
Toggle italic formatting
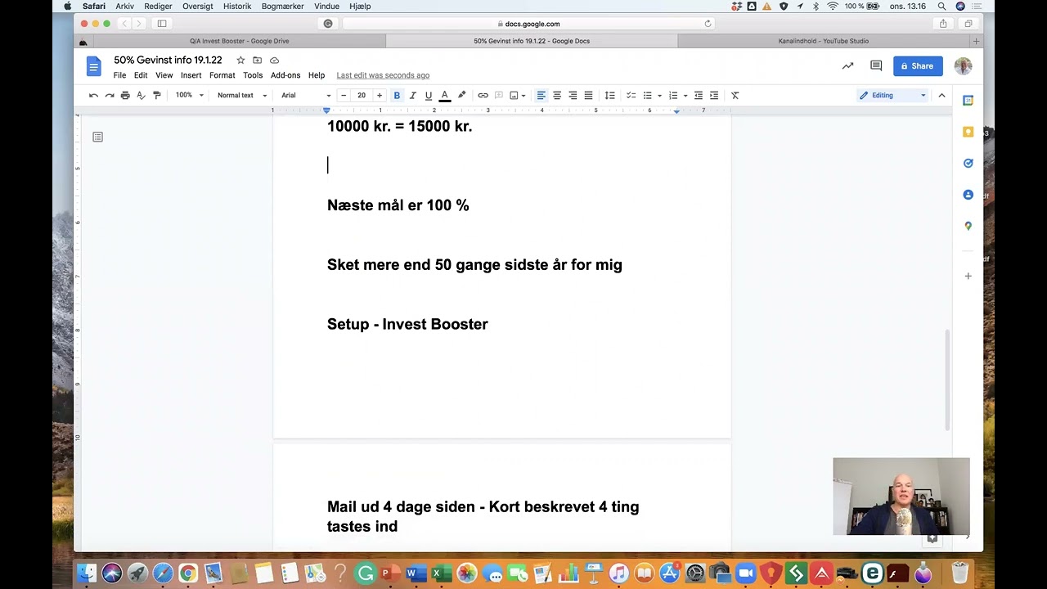(x=412, y=96)
